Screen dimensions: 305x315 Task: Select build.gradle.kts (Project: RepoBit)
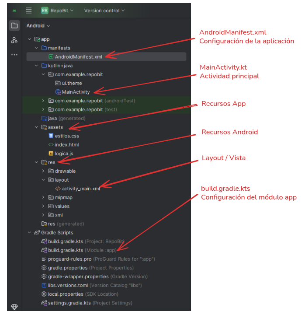[x=86, y=241]
